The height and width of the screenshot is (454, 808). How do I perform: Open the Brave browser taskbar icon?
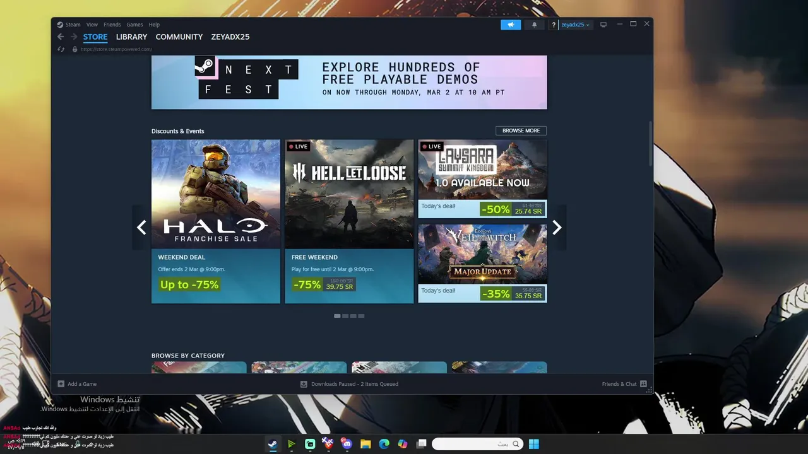328,444
